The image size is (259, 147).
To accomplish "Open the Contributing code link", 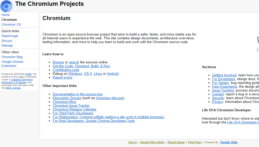I will point(66,70).
